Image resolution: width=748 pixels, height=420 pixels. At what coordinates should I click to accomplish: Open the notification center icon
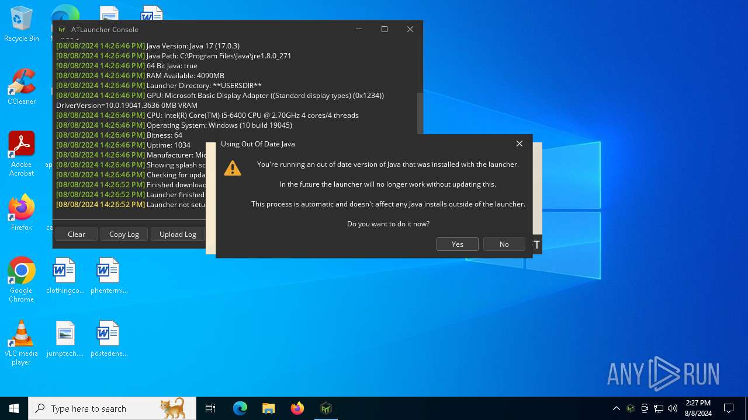(x=729, y=408)
